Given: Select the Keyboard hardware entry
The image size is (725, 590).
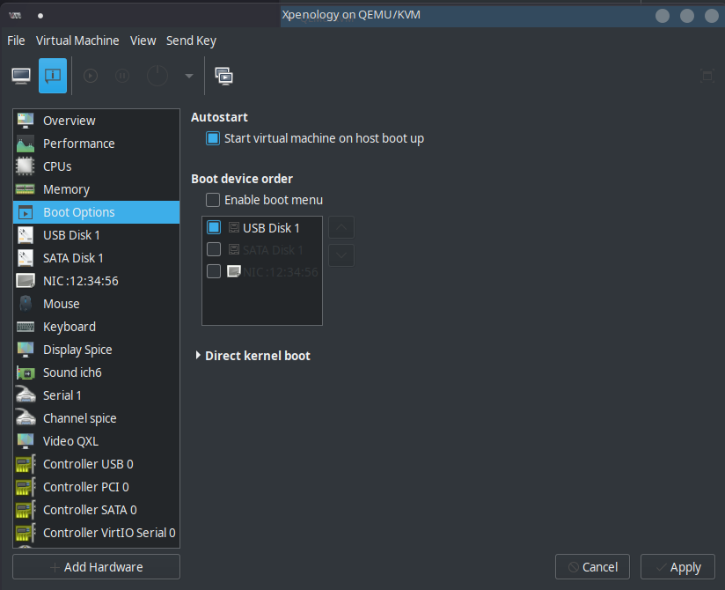Looking at the screenshot, I should [x=96, y=327].
